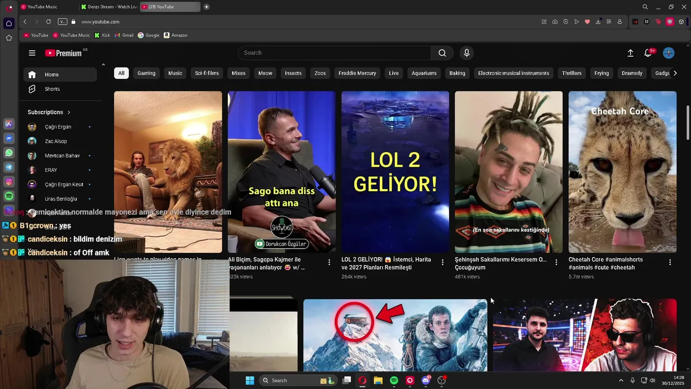The image size is (691, 389).
Task: Click the page vertical scrollbar
Action: click(687, 122)
